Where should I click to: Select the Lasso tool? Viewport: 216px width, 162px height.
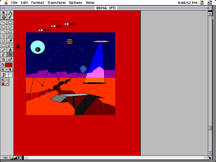coord(10,45)
